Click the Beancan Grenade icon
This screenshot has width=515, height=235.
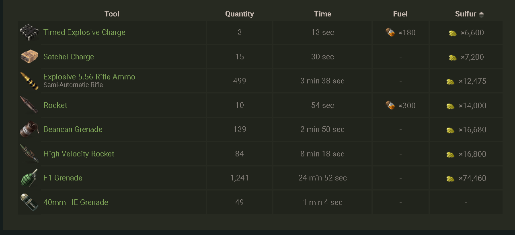coord(29,130)
